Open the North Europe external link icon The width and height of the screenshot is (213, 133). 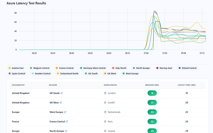click(x=66, y=131)
